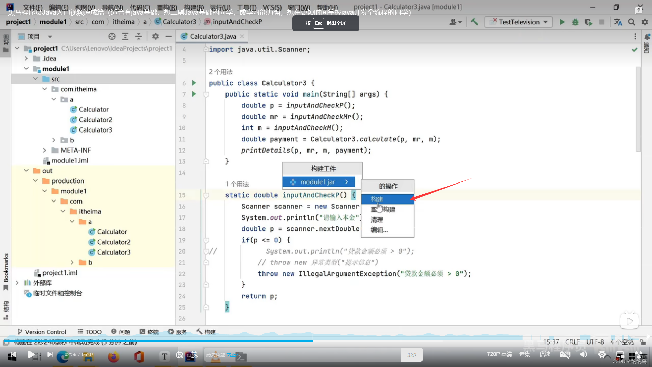Collapse the module1 folder
Viewport: 652px width, 367px height.
(x=26, y=69)
